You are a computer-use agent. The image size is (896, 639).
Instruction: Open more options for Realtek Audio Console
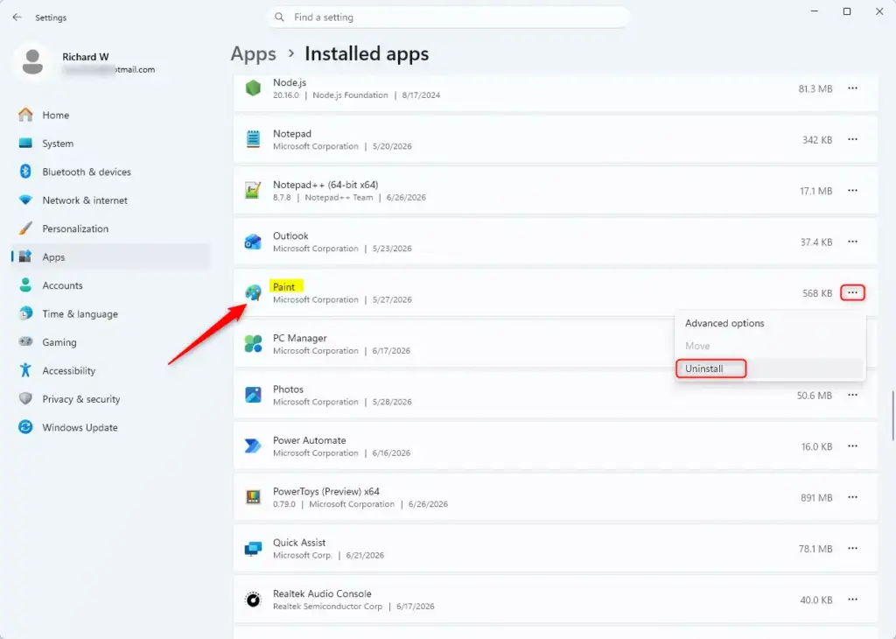(x=852, y=600)
